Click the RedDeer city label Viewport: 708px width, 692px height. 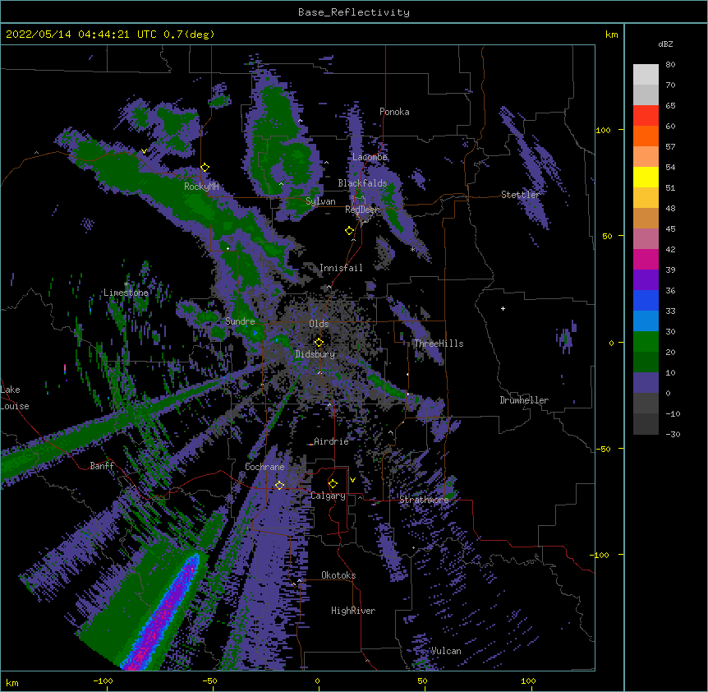click(362, 210)
